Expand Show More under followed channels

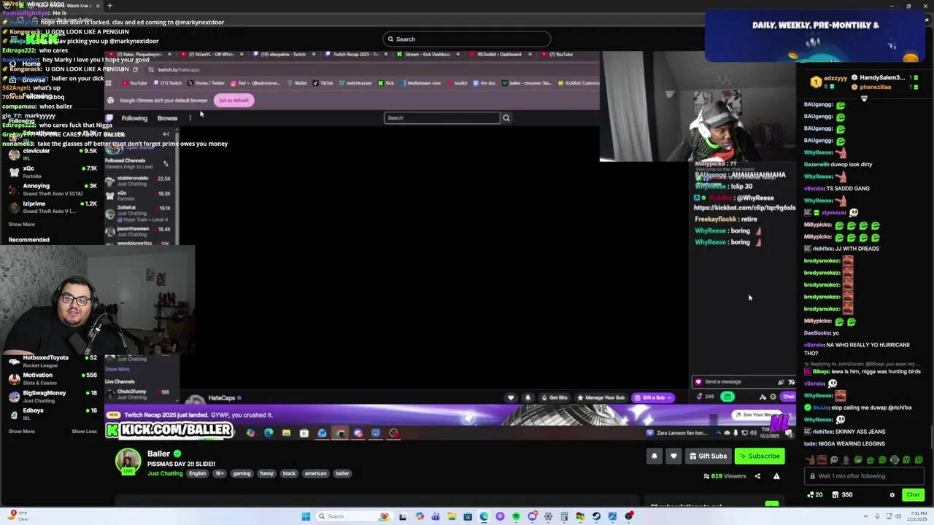click(22, 225)
